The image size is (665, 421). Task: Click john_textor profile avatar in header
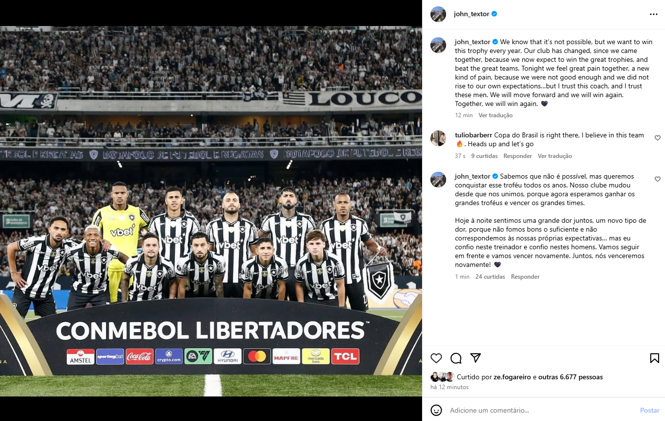tap(438, 14)
